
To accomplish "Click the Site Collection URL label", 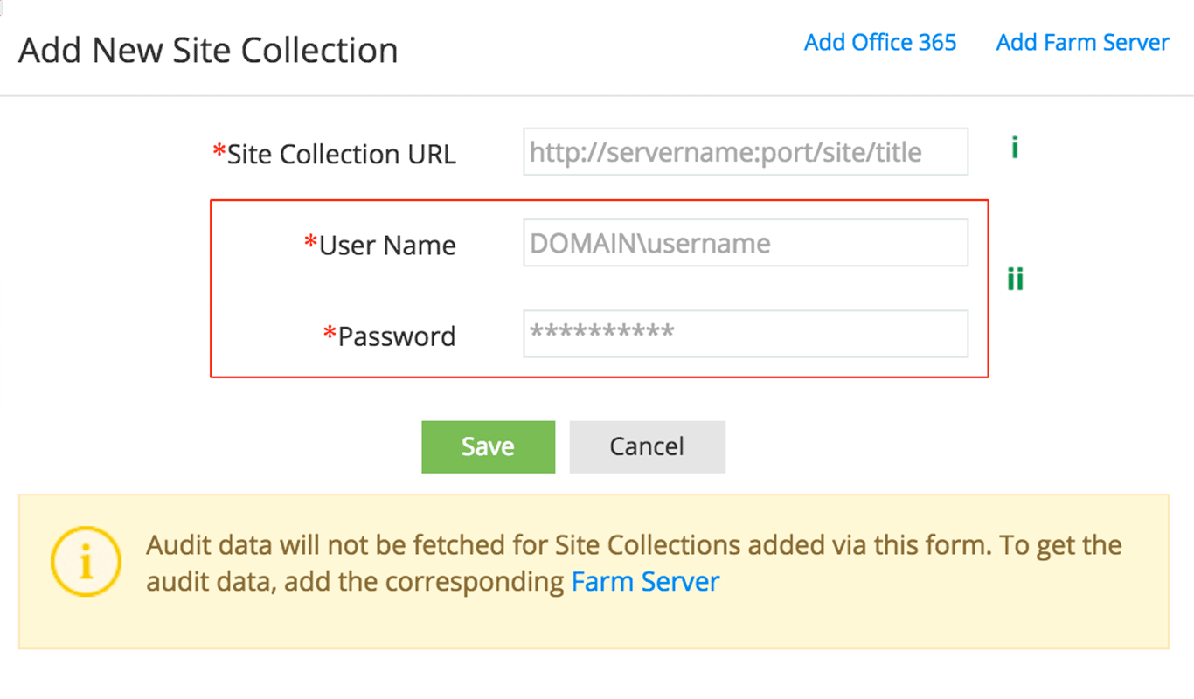I will pos(341,155).
